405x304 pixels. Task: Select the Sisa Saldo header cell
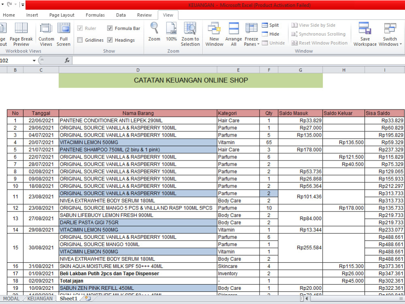click(x=385, y=113)
